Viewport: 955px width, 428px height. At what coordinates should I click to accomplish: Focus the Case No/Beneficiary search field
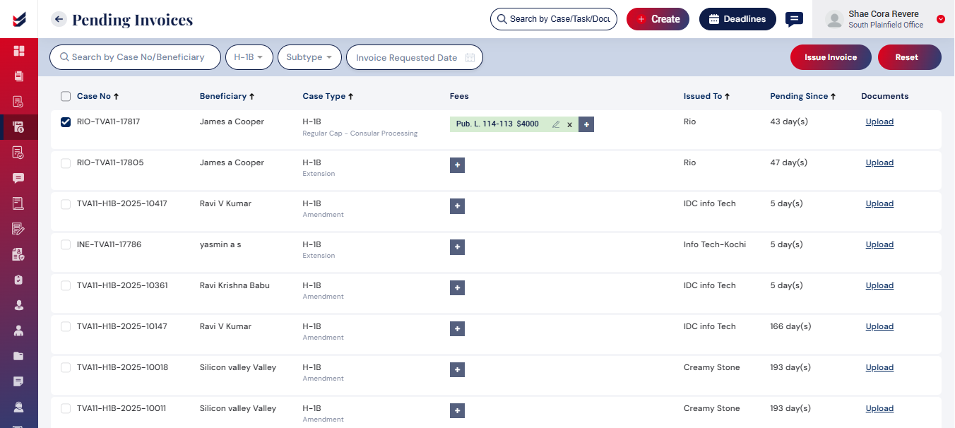137,57
